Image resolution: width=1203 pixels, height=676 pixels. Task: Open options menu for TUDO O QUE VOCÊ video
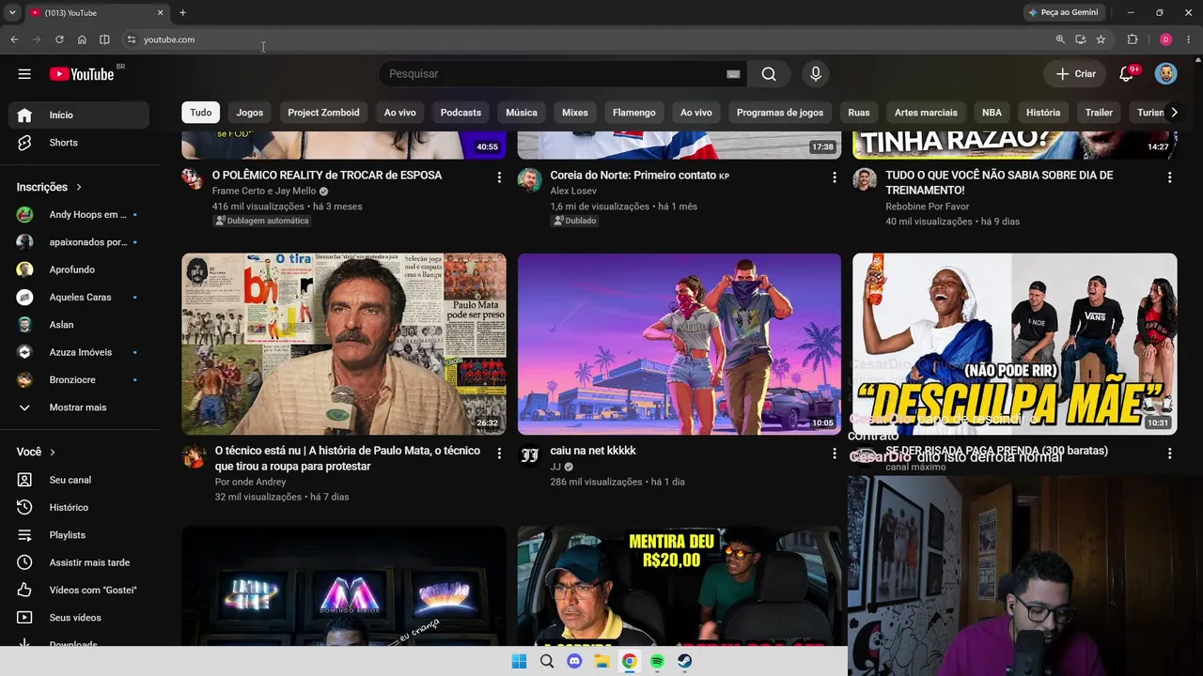click(1169, 177)
